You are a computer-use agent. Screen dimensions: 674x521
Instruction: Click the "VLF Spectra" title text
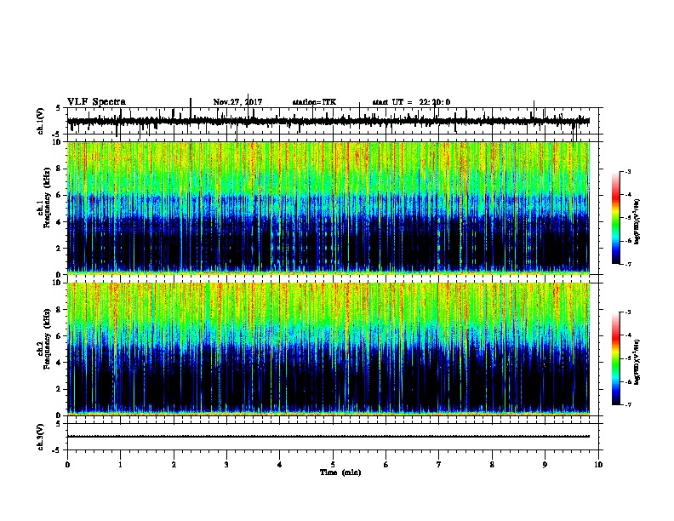96,102
